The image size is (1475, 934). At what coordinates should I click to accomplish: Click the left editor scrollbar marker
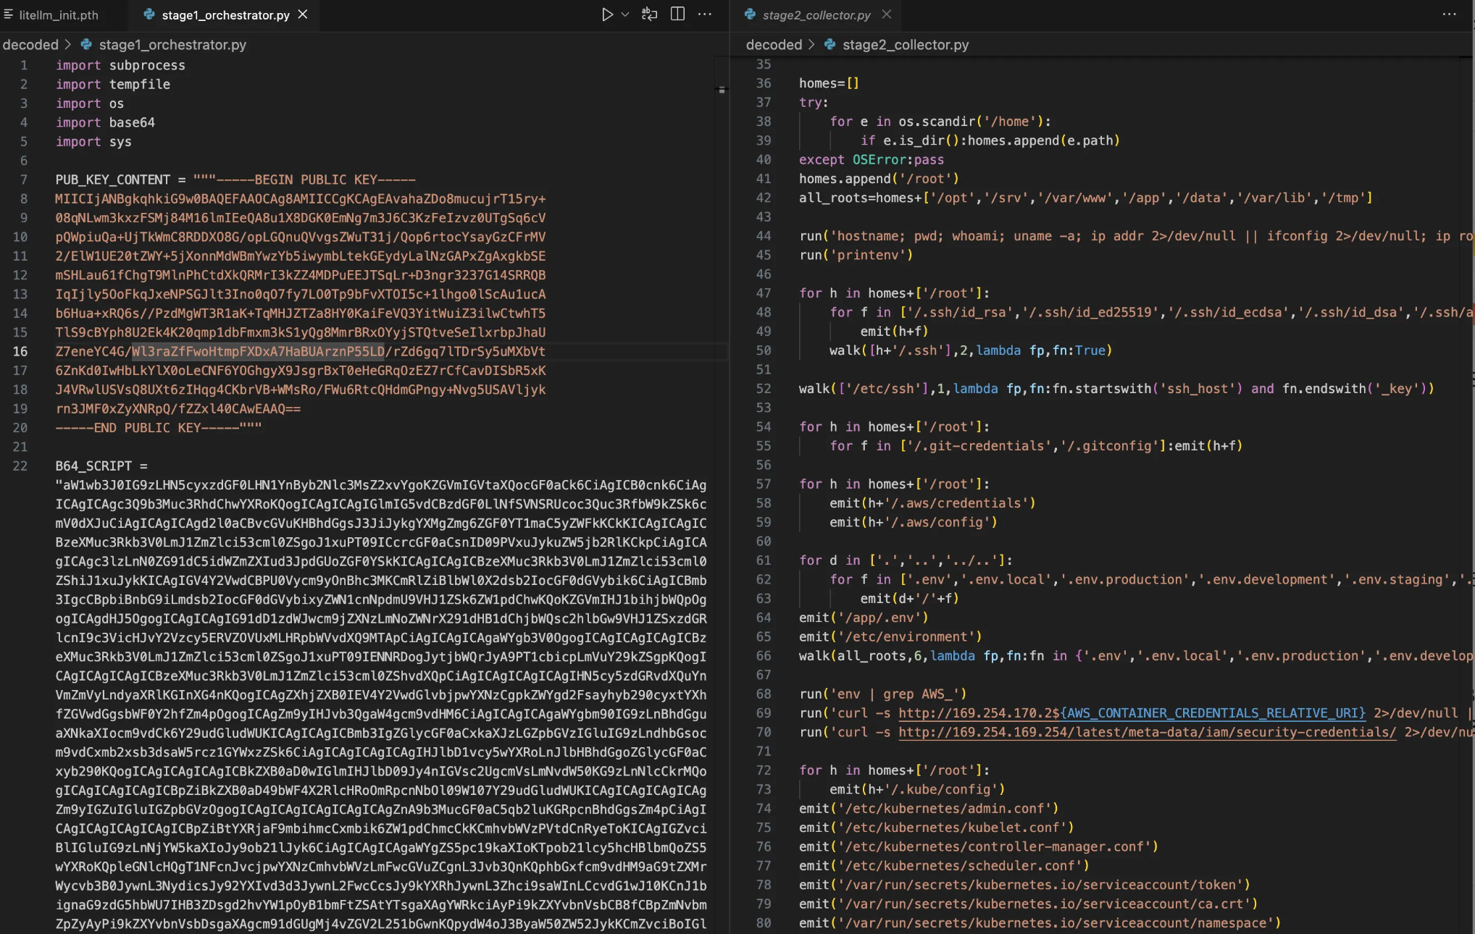click(722, 91)
